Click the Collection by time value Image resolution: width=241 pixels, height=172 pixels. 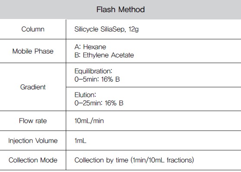(134, 160)
